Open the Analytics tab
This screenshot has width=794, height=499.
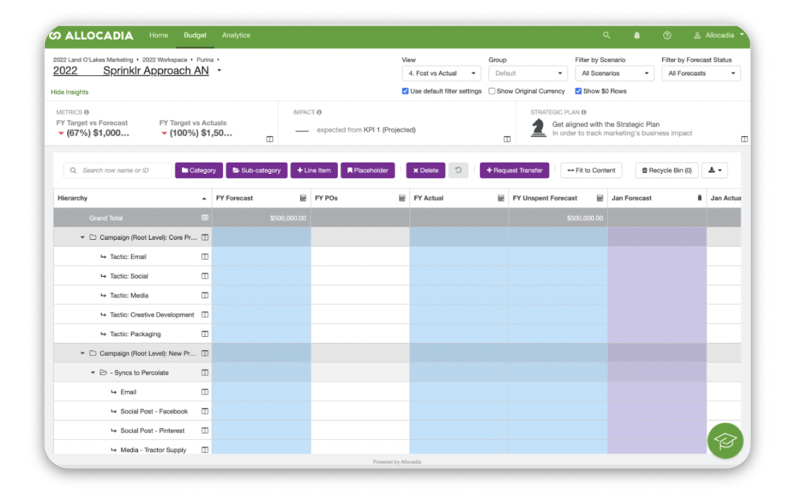[236, 35]
